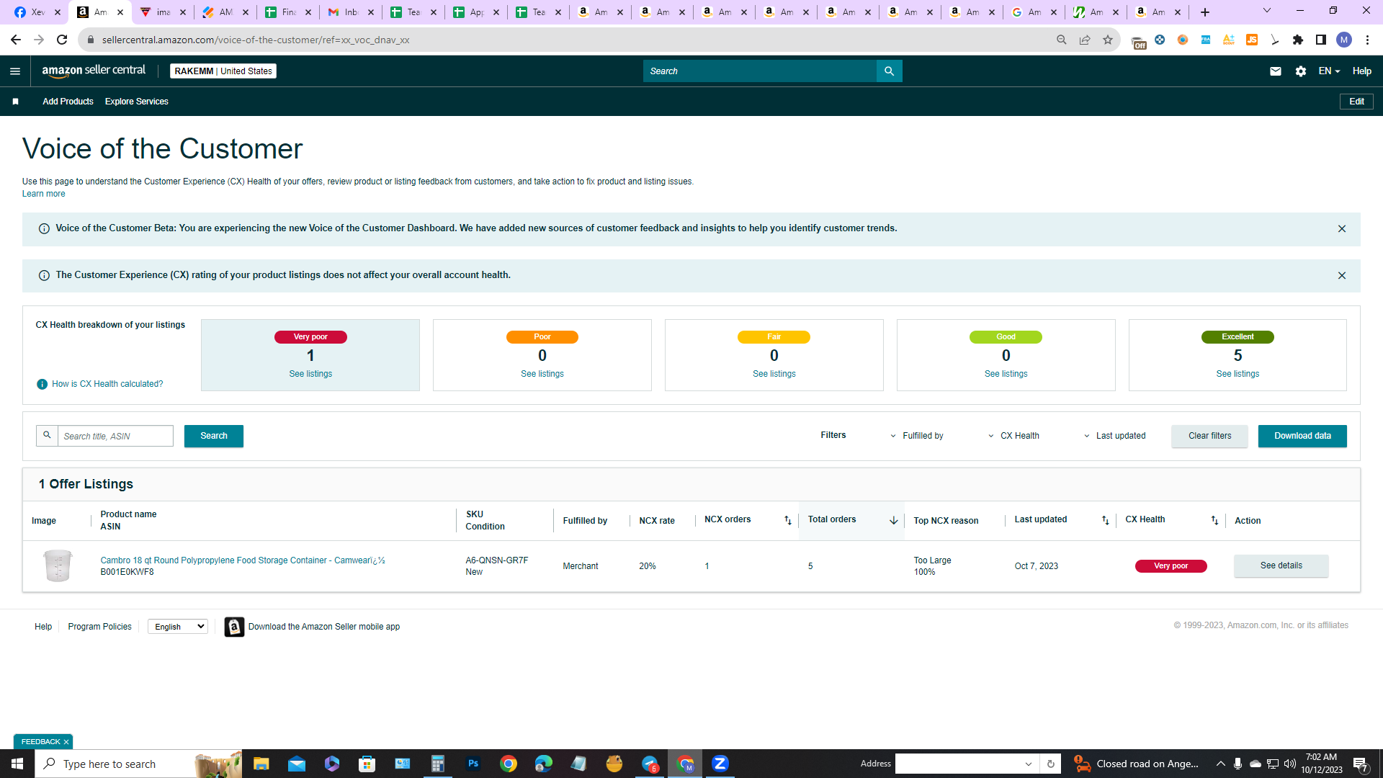The image size is (1383, 778).
Task: Click See details for Cambro listing
Action: click(x=1281, y=566)
